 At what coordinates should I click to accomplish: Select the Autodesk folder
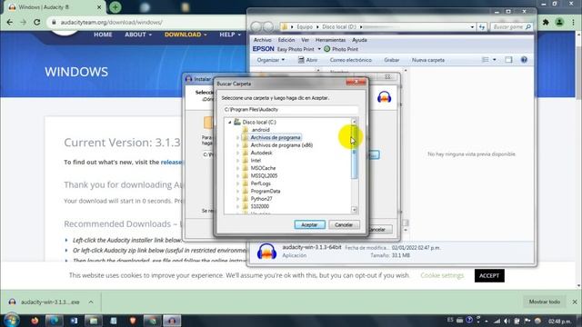(261, 153)
